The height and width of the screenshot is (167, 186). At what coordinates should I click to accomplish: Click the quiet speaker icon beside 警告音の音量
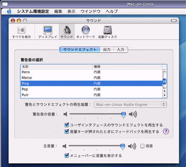click(65, 114)
